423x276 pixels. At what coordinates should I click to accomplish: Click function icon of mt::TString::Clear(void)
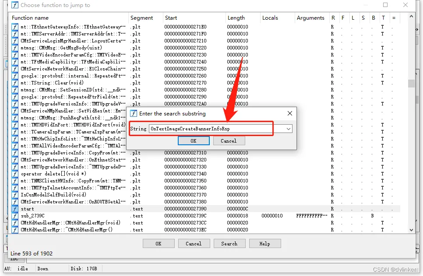15,83
